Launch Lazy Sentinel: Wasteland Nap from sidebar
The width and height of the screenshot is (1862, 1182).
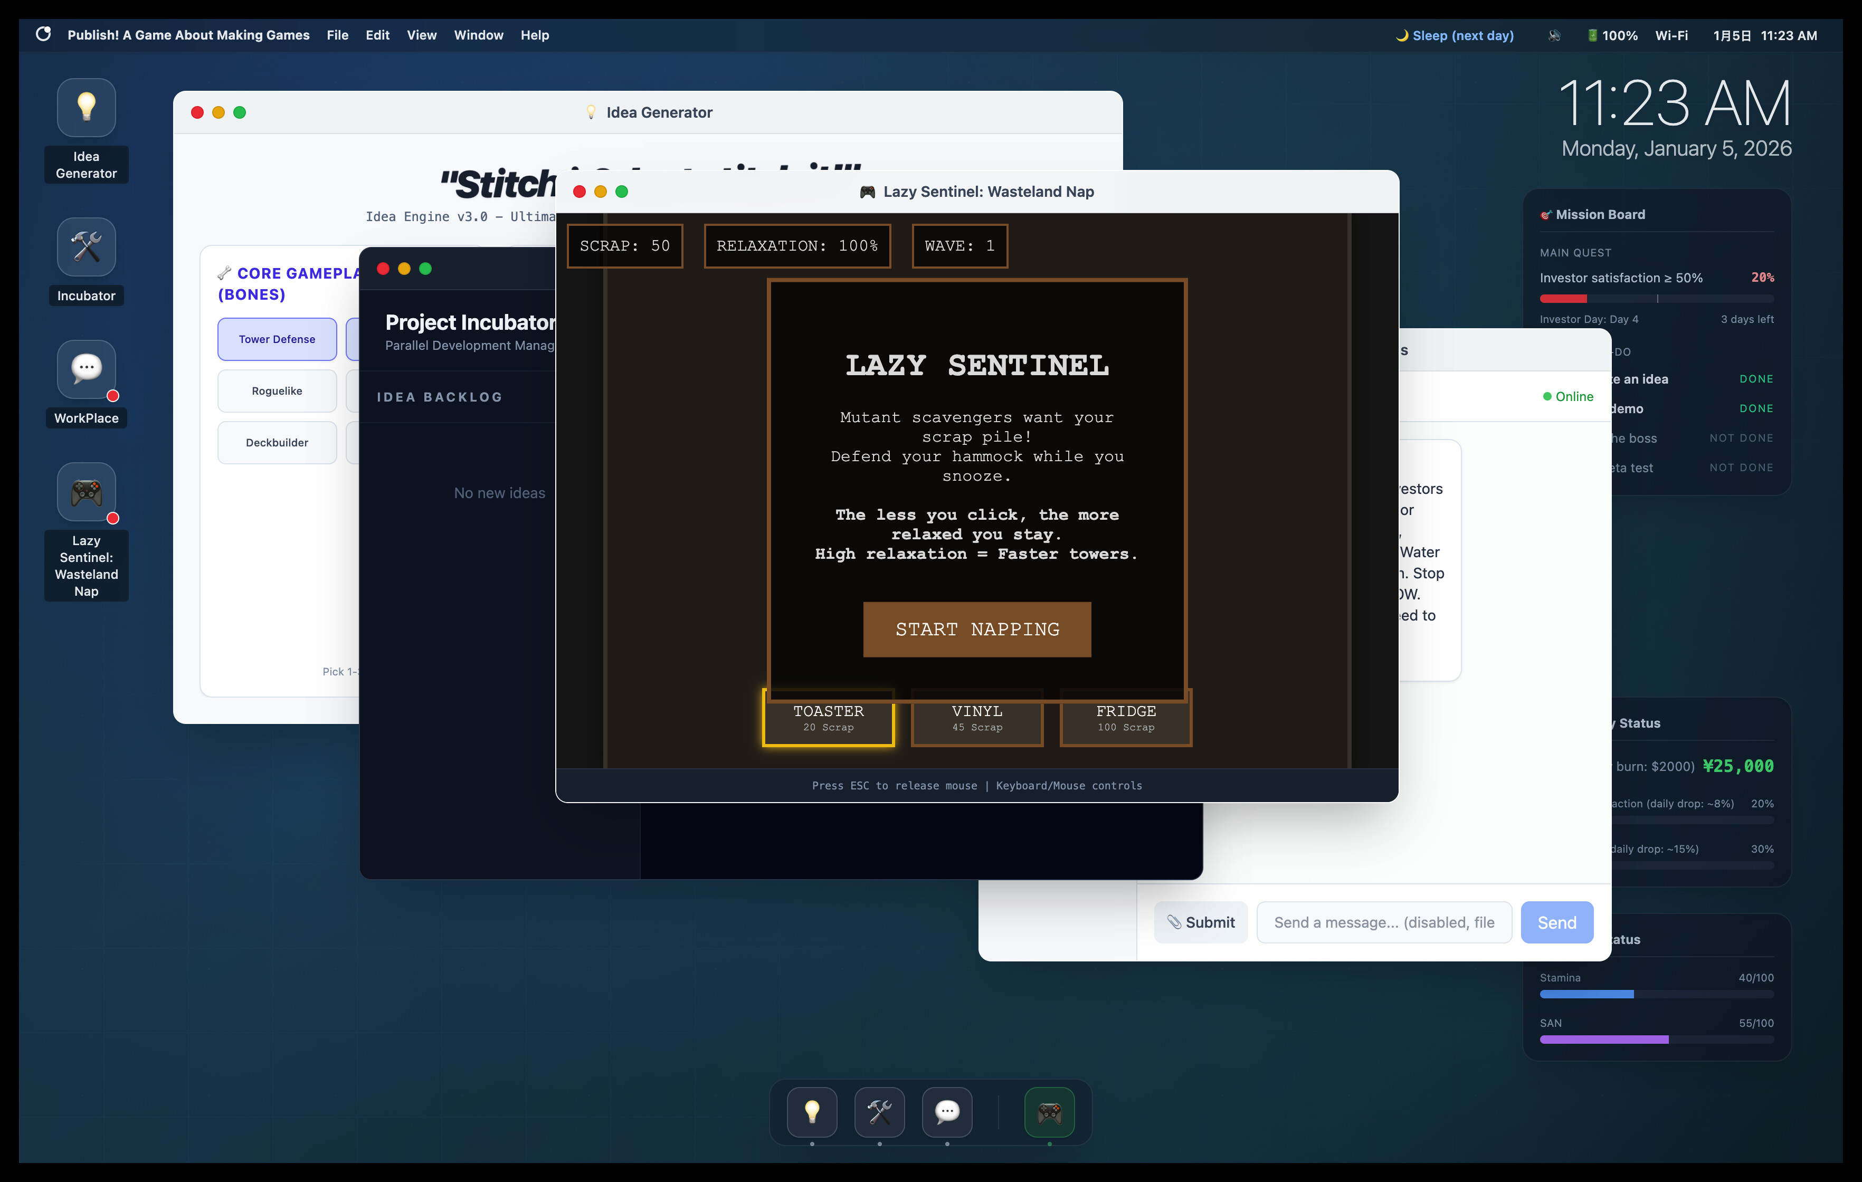coord(86,492)
